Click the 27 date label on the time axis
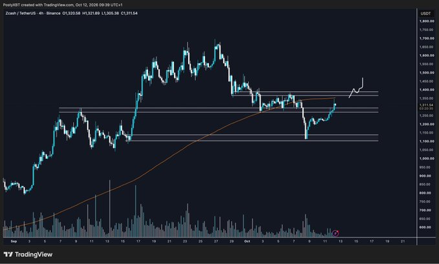Screen dimensions: 439x264 click(216, 241)
